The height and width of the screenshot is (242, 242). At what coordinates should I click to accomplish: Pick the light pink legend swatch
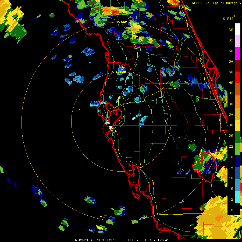click(237, 41)
